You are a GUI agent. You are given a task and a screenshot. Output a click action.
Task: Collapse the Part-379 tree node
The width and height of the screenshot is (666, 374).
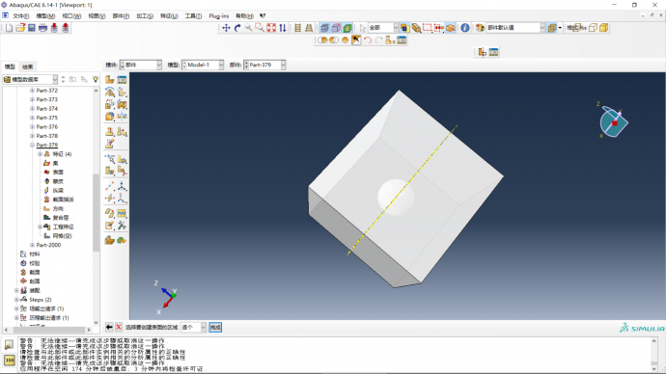(x=32, y=145)
